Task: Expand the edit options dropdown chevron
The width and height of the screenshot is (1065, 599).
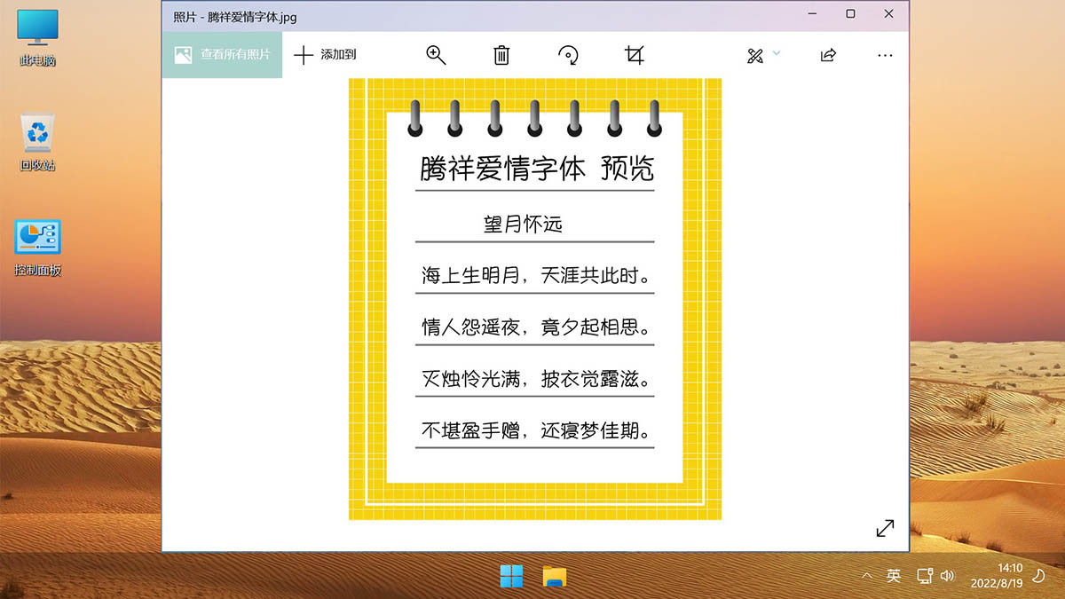Action: point(777,54)
